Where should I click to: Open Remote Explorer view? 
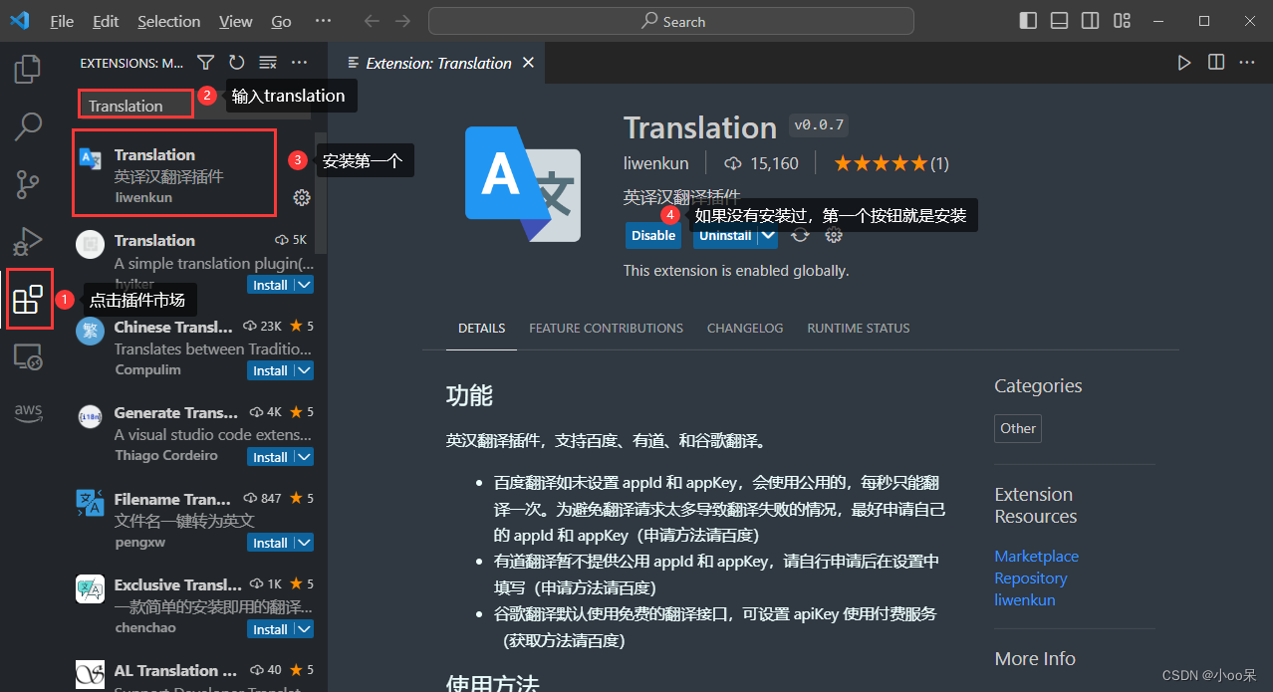click(28, 355)
